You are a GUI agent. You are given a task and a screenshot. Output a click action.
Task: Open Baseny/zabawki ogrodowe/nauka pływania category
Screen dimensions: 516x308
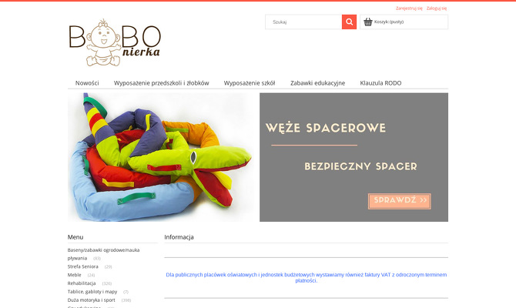pyautogui.click(x=103, y=254)
